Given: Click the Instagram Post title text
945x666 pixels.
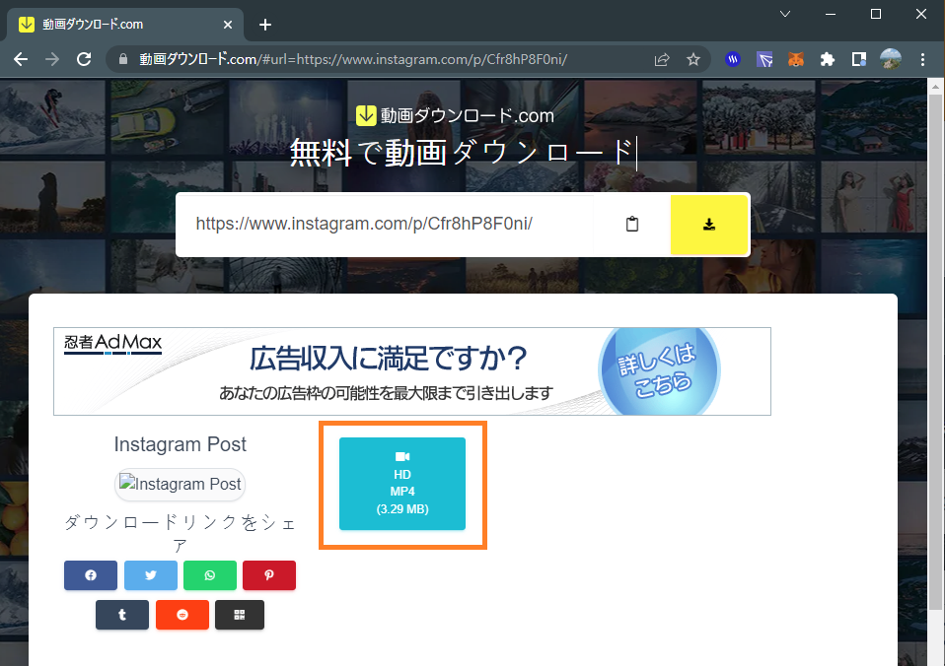Looking at the screenshot, I should click(x=181, y=444).
